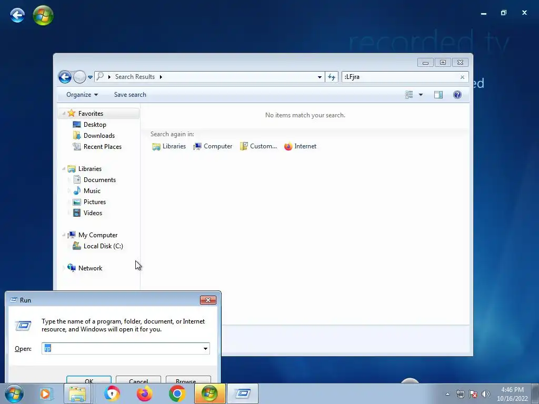The image size is (539, 404).
Task: Launch Google Chrome from the taskbar
Action: (x=177, y=393)
